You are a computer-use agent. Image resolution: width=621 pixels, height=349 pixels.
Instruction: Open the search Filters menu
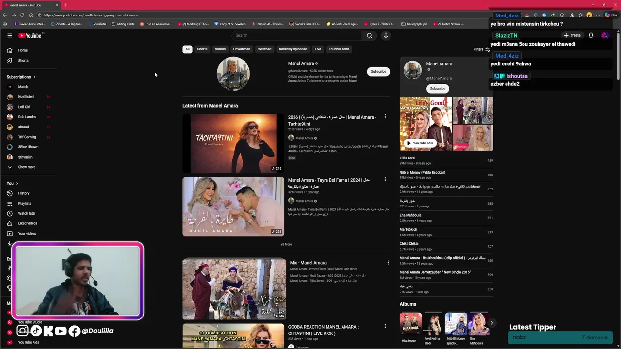click(482, 49)
